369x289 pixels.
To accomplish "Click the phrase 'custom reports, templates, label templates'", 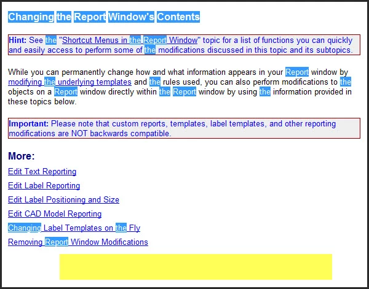I will tap(188, 124).
